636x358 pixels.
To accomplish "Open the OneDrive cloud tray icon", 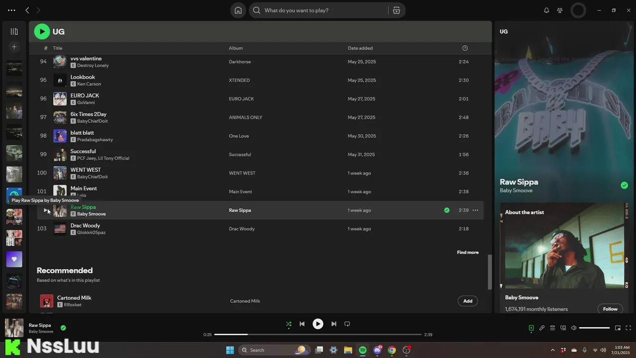I will click(x=574, y=350).
